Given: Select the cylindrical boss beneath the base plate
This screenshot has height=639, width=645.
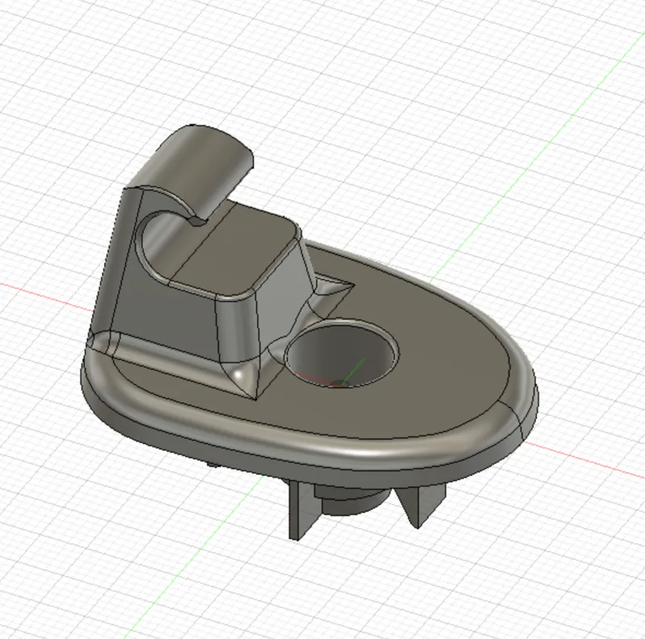Looking at the screenshot, I should 352,500.
